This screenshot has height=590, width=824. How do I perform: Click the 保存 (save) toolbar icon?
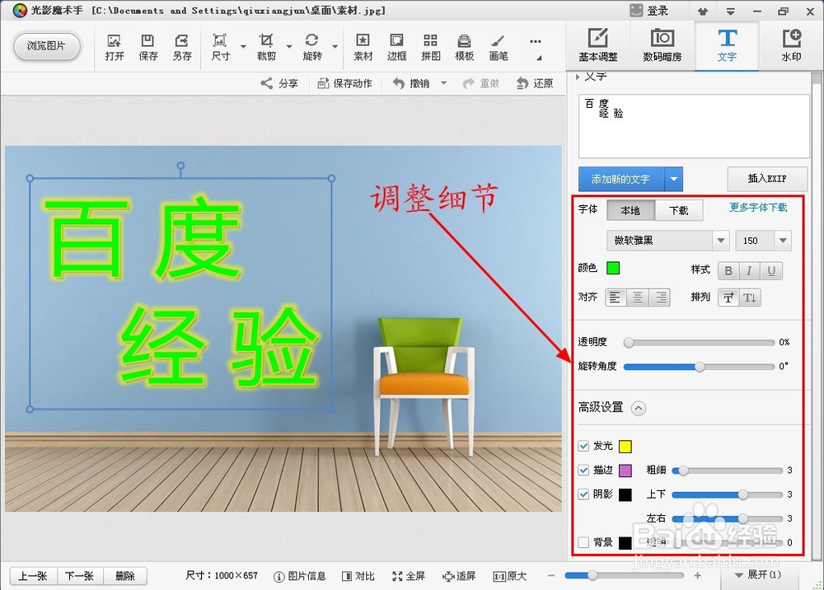148,47
